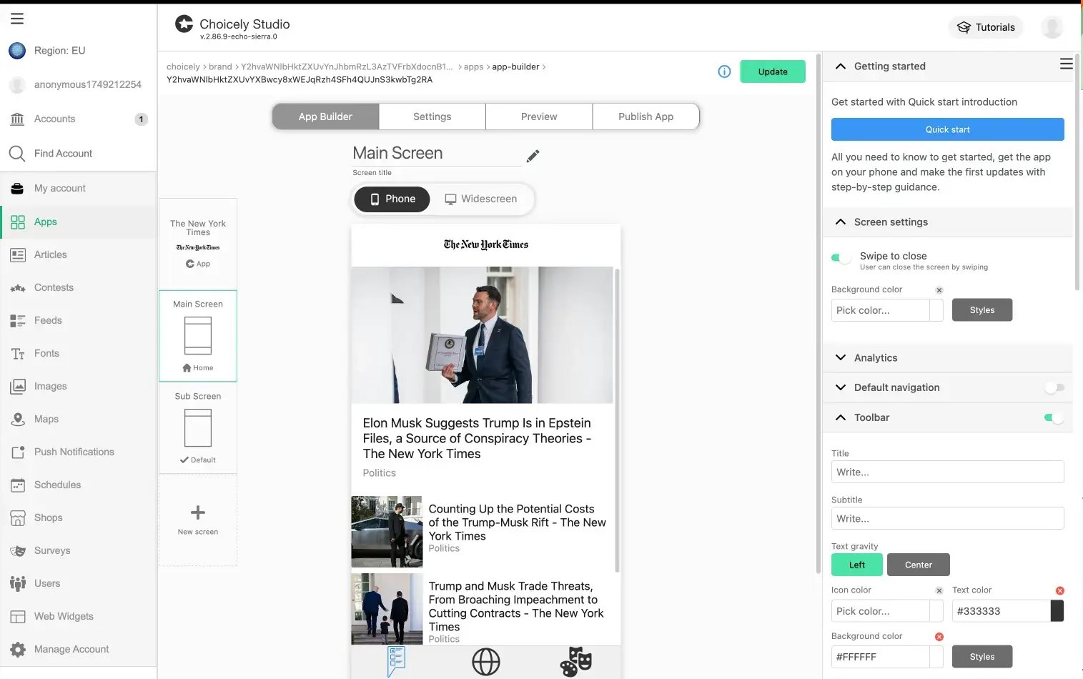Open the Preview tab

pos(539,117)
